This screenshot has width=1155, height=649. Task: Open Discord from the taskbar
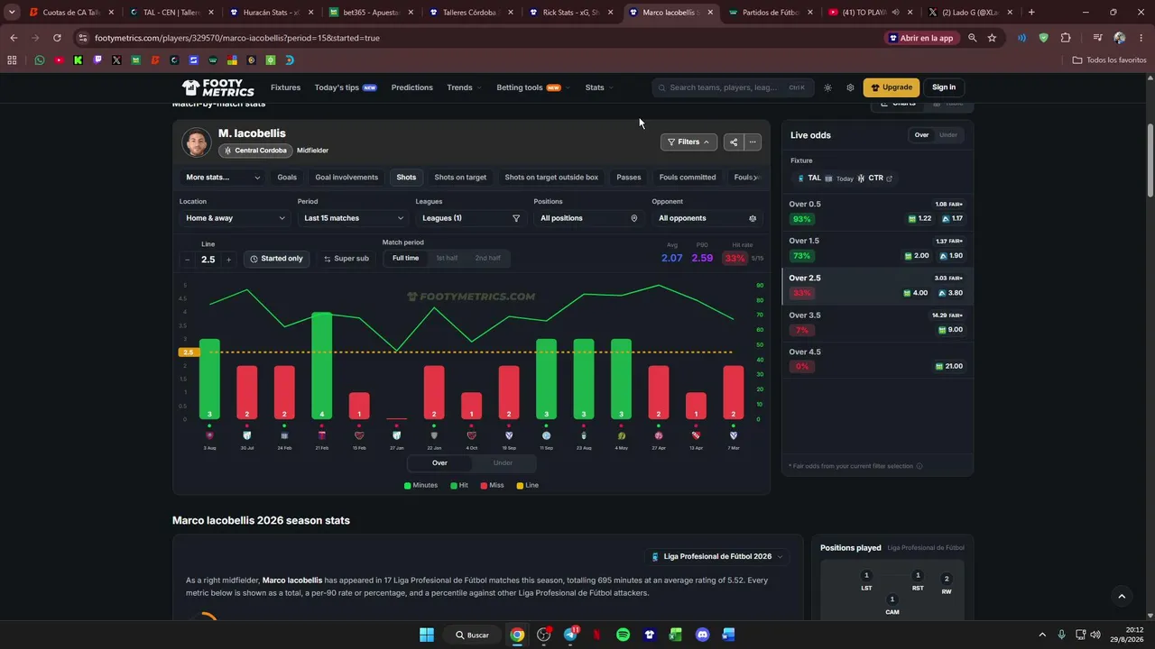pyautogui.click(x=703, y=635)
